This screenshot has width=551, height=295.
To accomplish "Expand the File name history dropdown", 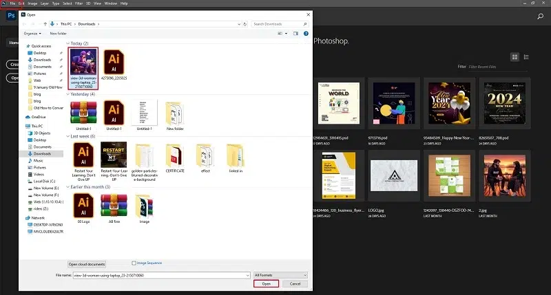I will click(248, 275).
